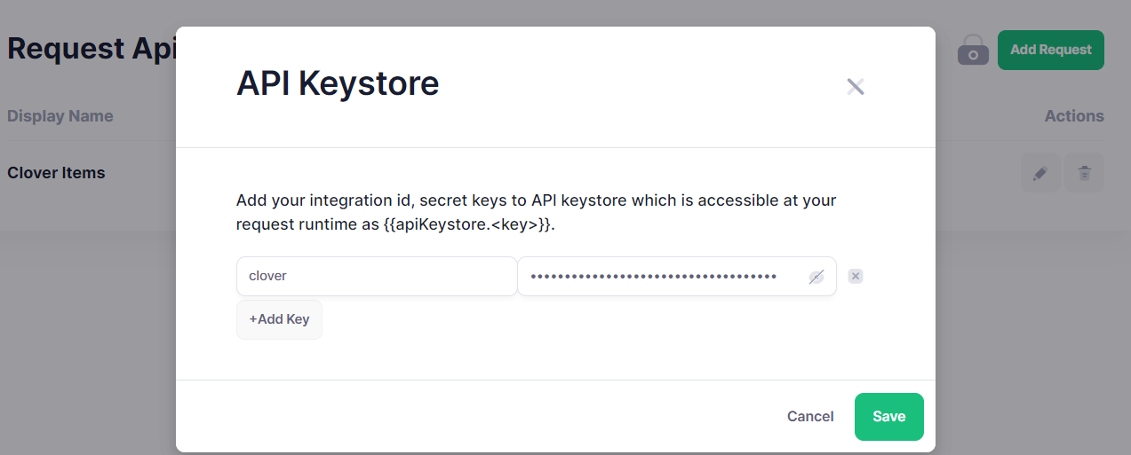Open the keystore lock icon
This screenshot has width=1131, height=455.
click(x=973, y=50)
